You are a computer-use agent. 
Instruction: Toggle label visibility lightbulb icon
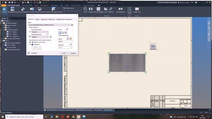68,39
